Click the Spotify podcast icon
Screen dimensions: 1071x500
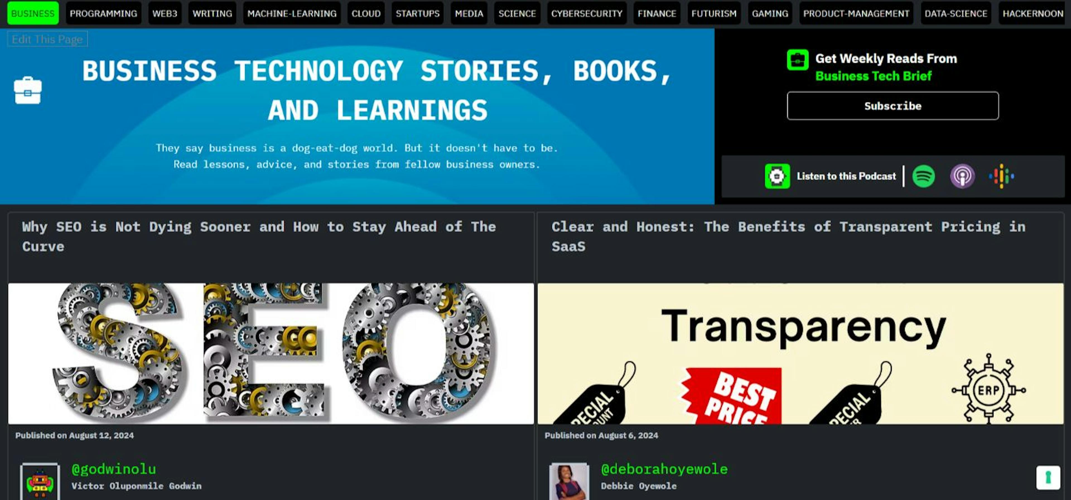(924, 176)
